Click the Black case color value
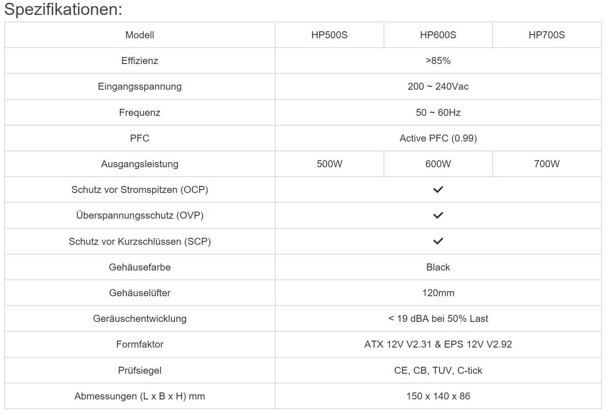The image size is (607, 413). pos(438,267)
